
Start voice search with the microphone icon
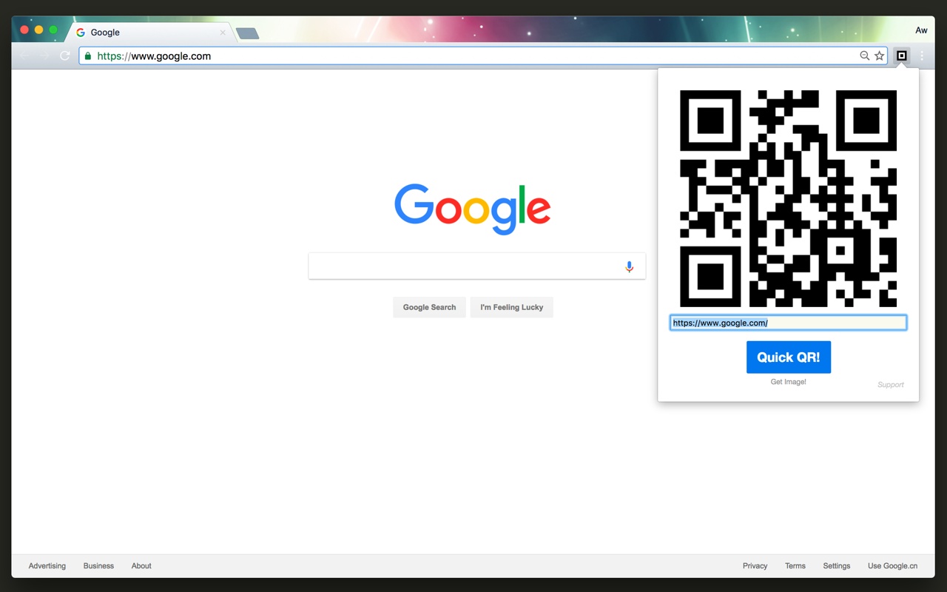(629, 266)
